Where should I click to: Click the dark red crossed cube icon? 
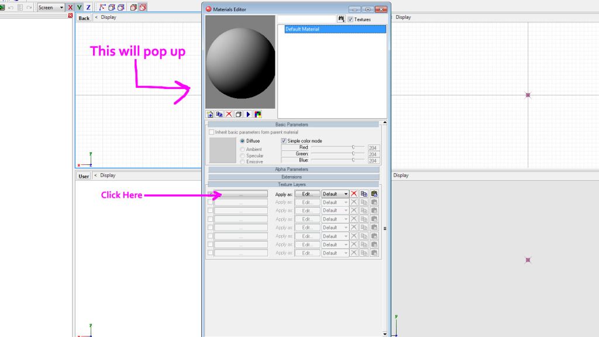[133, 7]
